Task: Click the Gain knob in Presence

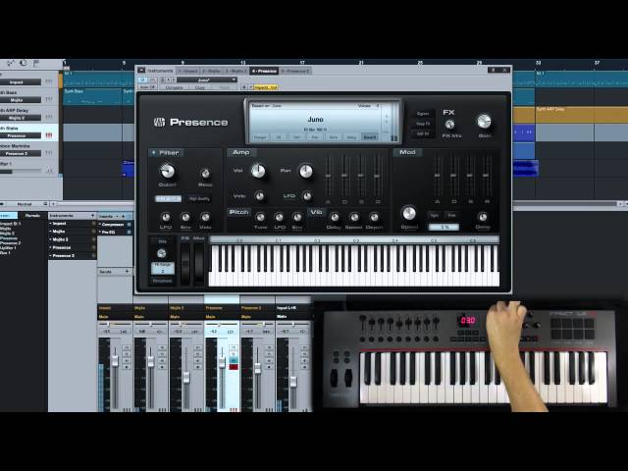Action: (x=484, y=122)
